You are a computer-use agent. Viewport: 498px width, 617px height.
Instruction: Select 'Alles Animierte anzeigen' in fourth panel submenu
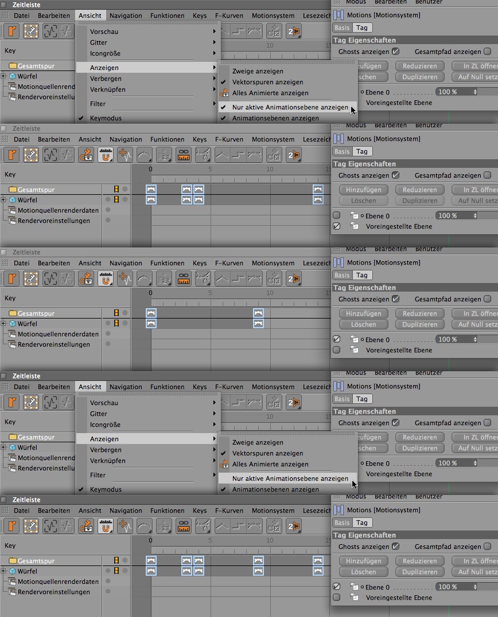[270, 464]
